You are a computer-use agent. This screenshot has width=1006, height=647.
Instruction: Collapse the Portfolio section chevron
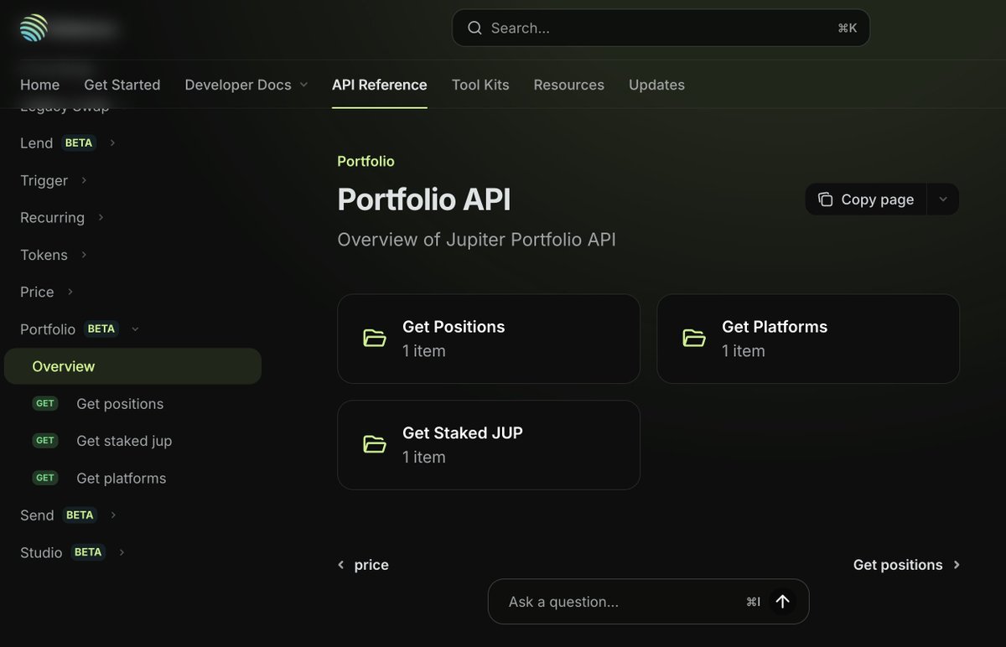(x=135, y=329)
